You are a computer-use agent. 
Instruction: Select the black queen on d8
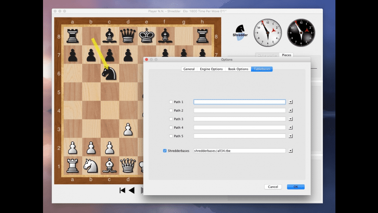(128, 36)
